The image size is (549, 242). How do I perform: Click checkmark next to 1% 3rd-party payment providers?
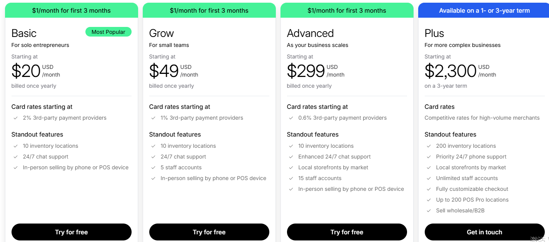pos(154,118)
